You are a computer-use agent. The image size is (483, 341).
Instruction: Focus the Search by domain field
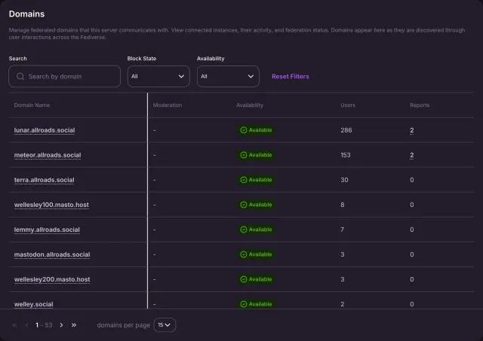coord(65,77)
